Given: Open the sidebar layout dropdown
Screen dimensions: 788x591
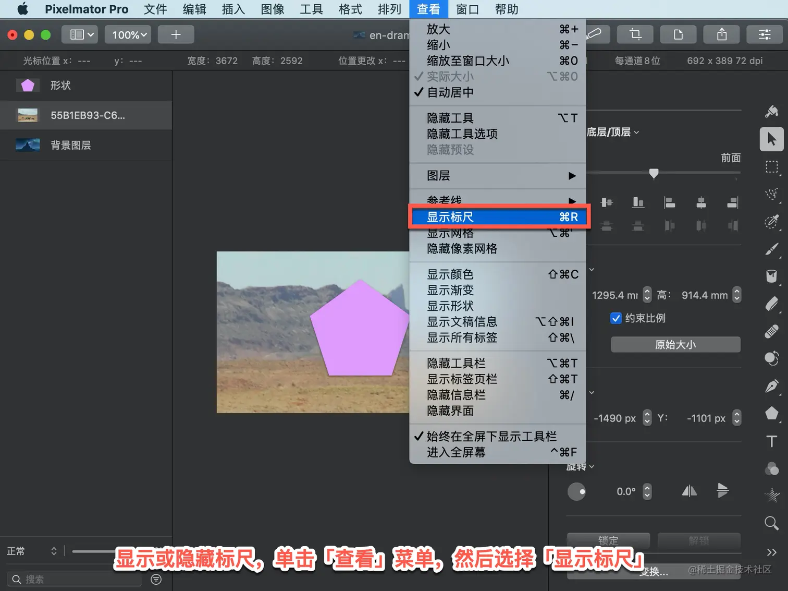Looking at the screenshot, I should point(80,34).
